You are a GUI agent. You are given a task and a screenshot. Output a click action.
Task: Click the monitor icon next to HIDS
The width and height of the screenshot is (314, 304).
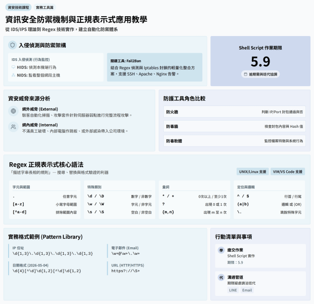pyautogui.click(x=14, y=67)
